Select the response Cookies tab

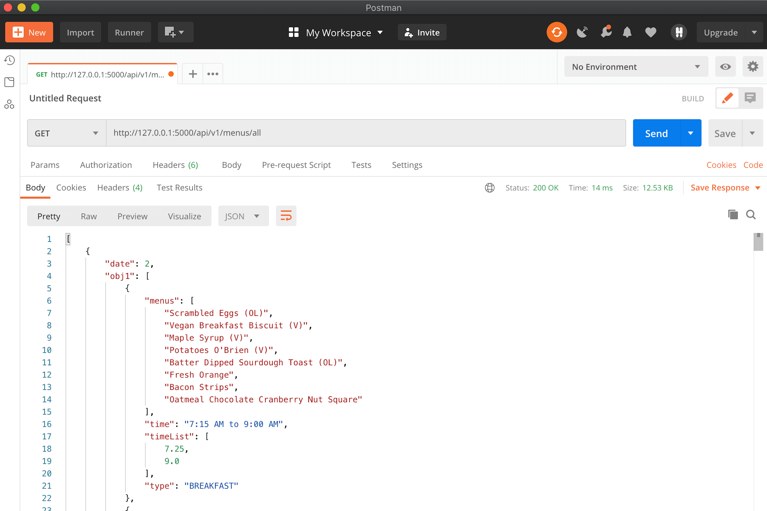click(71, 188)
